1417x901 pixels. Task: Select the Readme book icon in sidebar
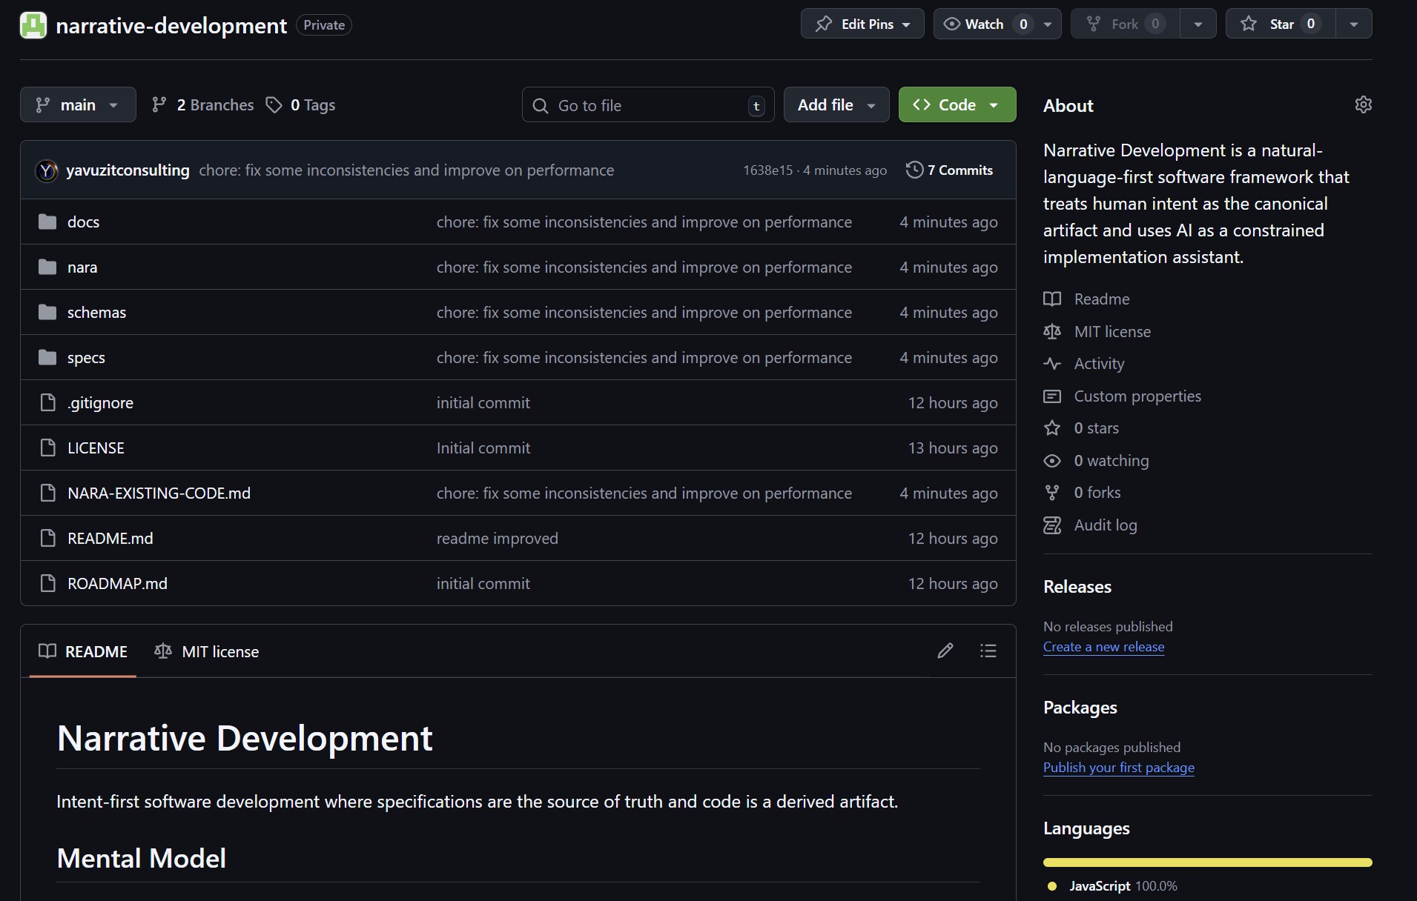point(1053,299)
